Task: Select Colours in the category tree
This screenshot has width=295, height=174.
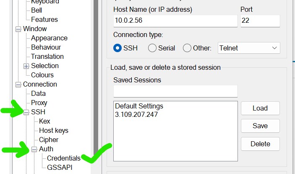Action: click(x=42, y=75)
